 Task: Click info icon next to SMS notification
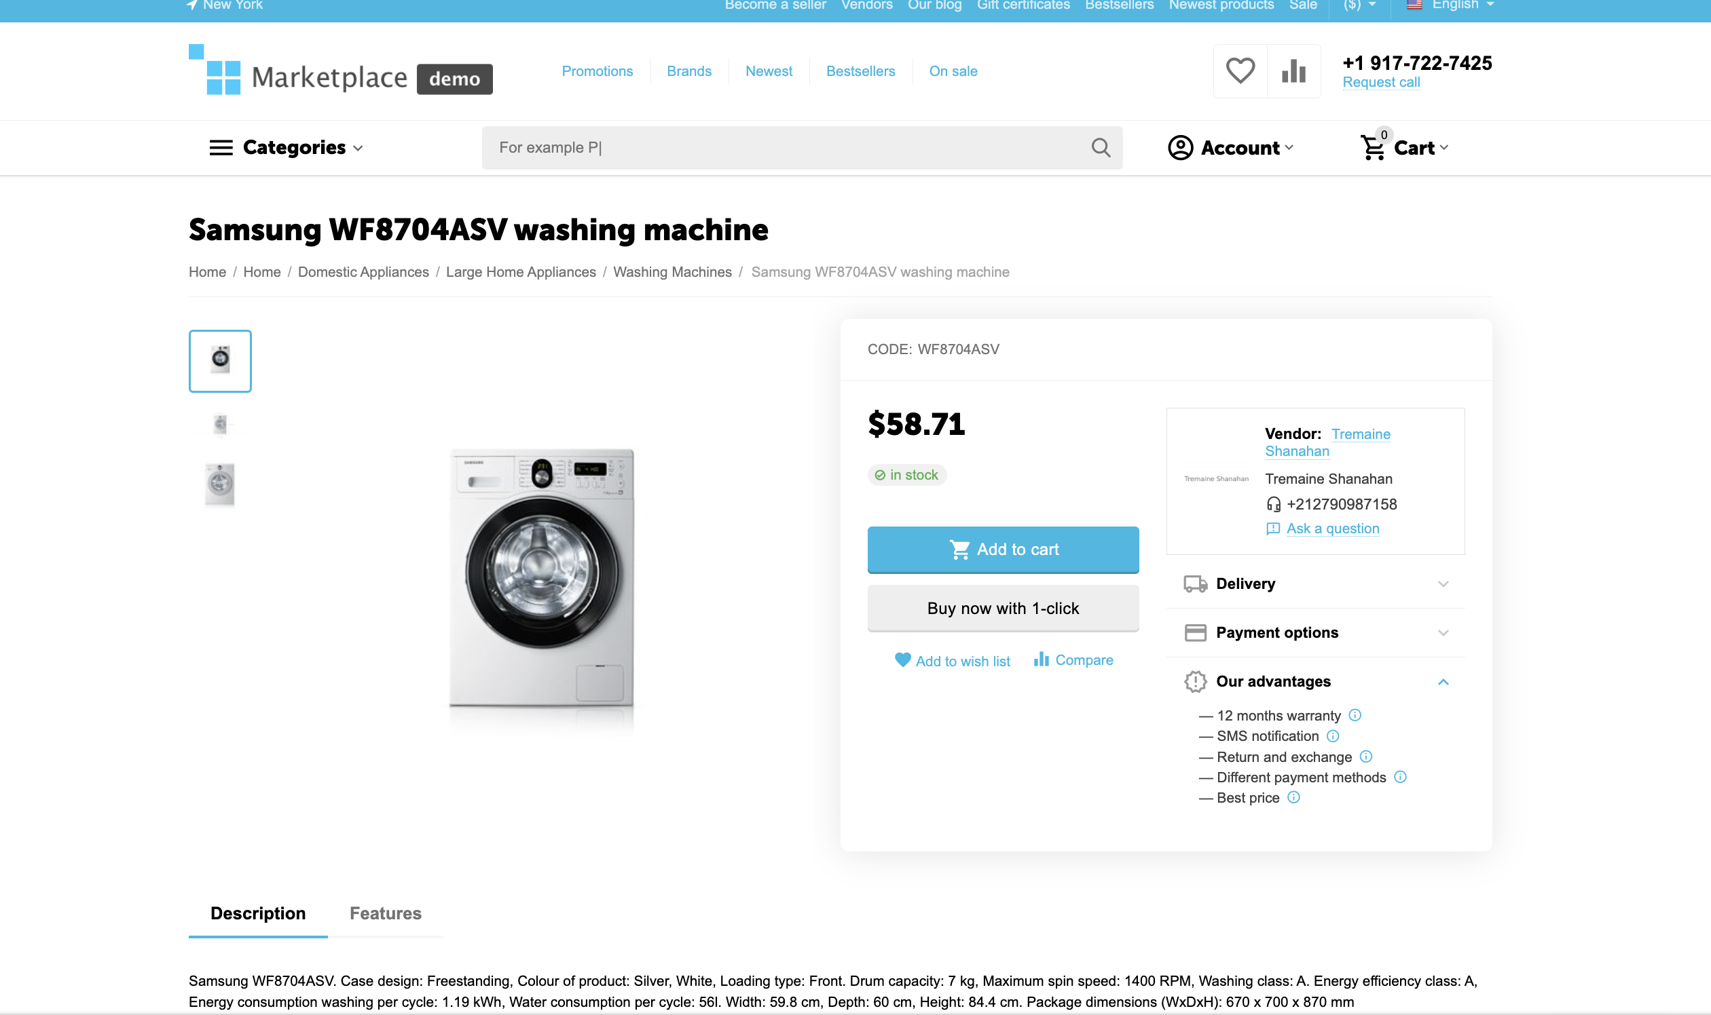point(1333,736)
